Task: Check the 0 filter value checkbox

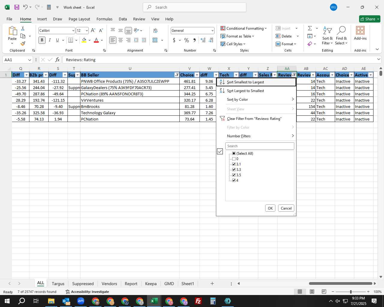Action: [234, 159]
